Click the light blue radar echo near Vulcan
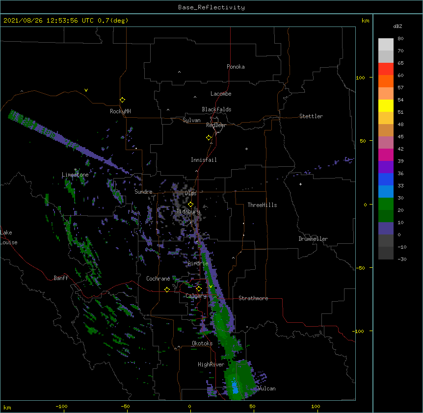The image size is (423, 413). coord(235,388)
